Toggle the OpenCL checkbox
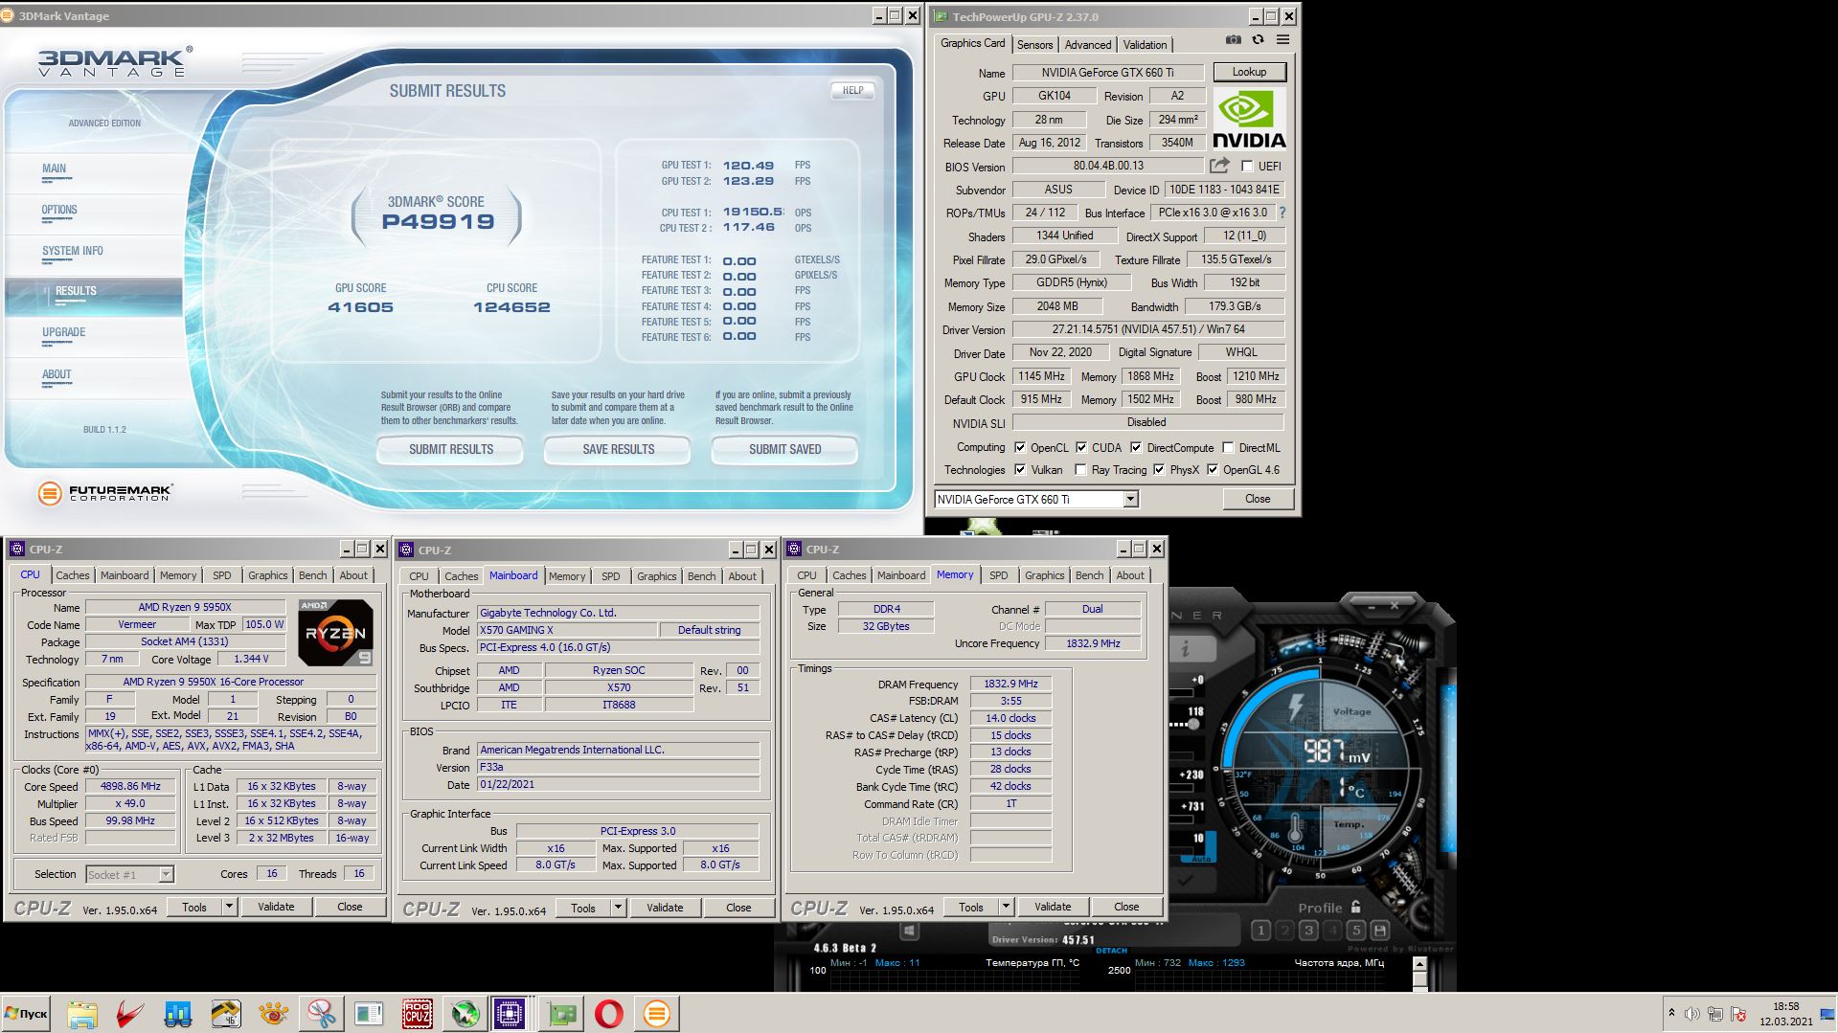 click(x=1020, y=447)
